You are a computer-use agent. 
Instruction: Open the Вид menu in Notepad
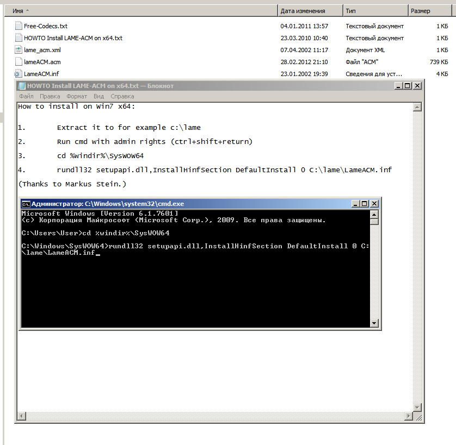[98, 96]
